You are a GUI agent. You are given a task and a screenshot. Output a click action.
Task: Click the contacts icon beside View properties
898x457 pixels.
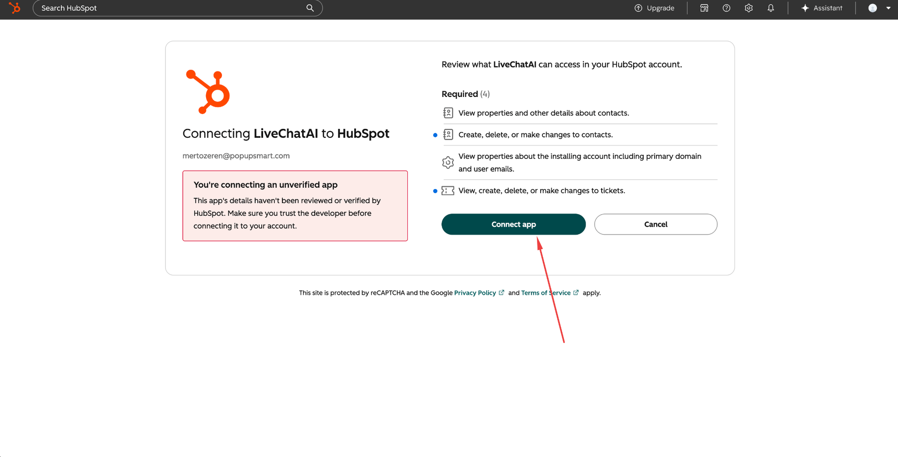click(448, 113)
